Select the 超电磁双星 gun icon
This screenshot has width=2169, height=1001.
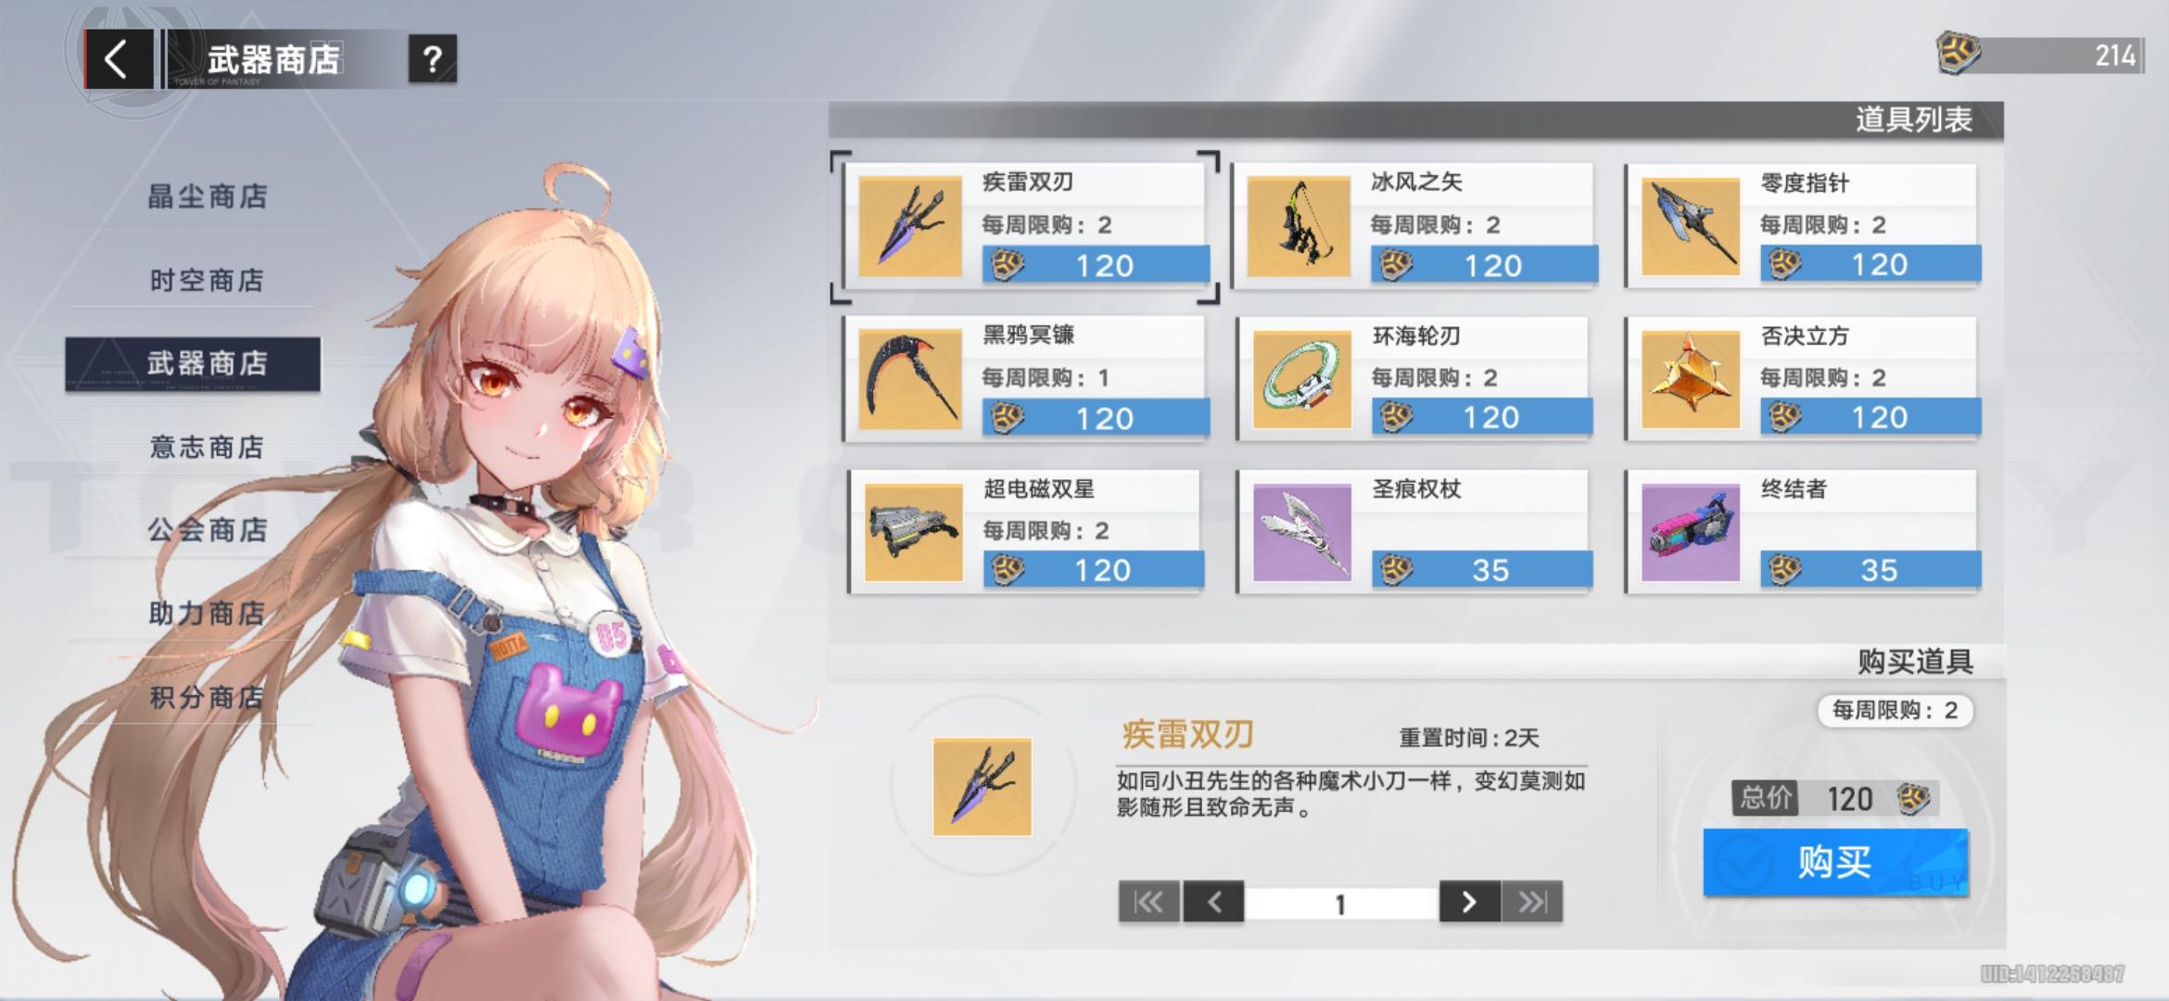pos(912,532)
